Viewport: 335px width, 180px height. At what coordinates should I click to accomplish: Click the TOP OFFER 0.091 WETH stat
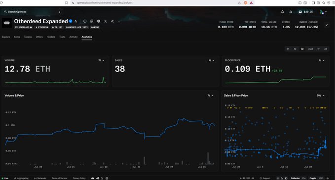coord(247,25)
